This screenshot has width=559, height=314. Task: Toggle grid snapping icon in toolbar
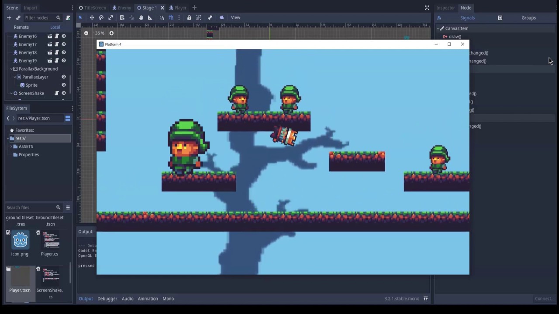(x=171, y=17)
